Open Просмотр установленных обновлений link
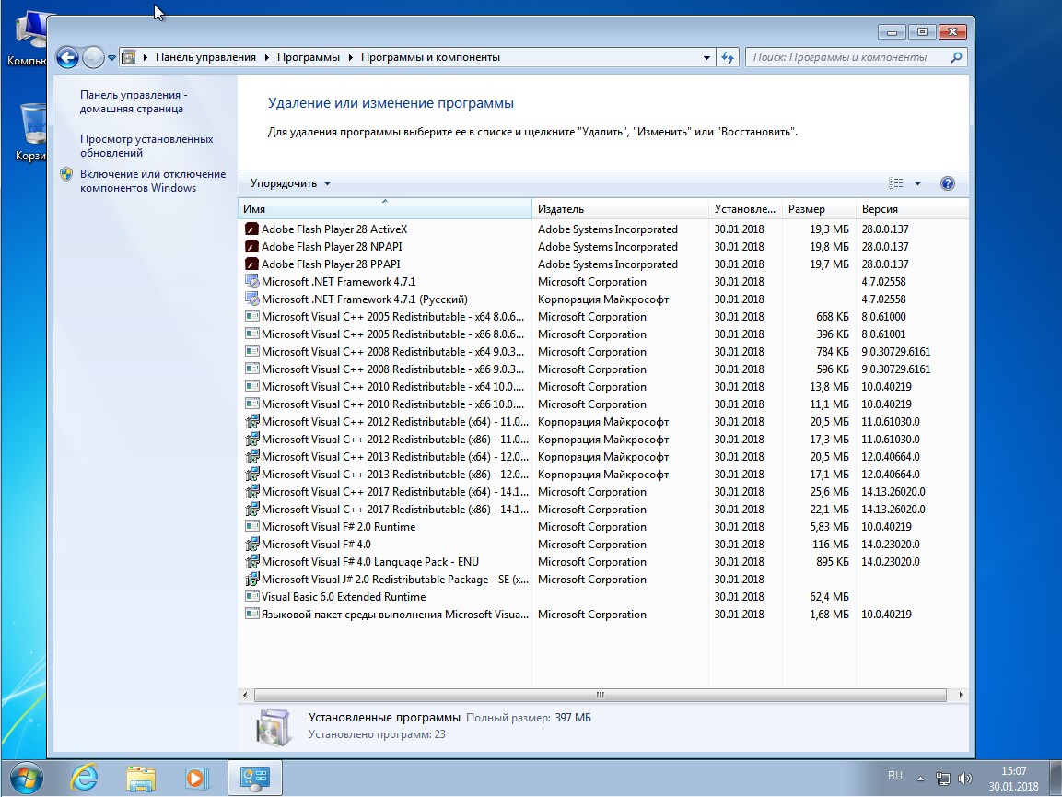The image size is (1062, 797). click(x=146, y=146)
